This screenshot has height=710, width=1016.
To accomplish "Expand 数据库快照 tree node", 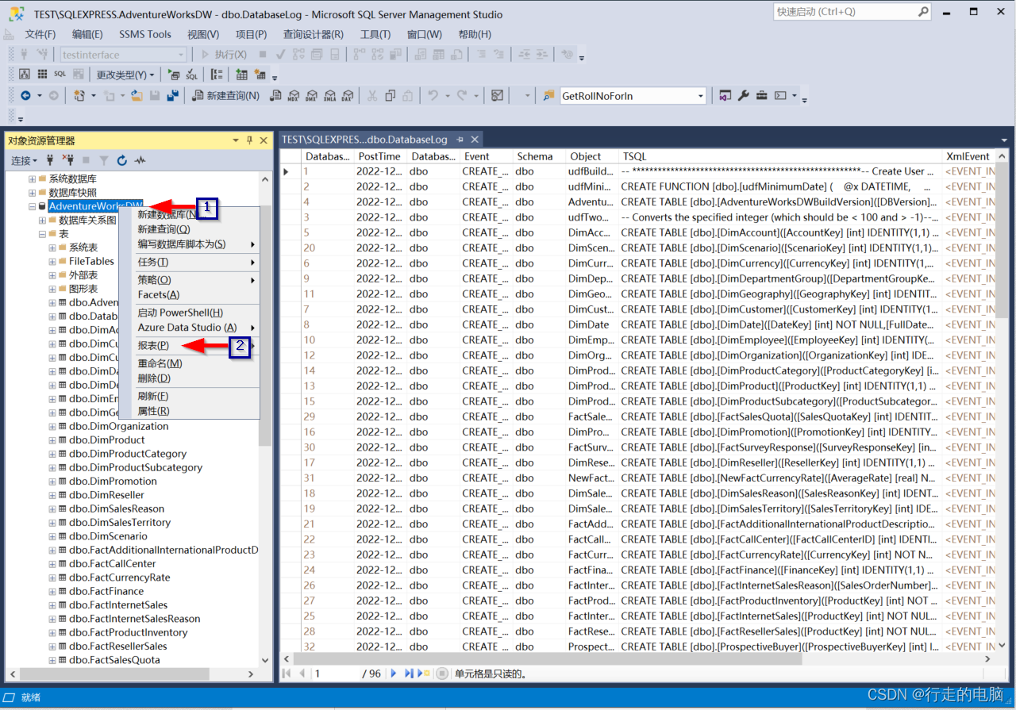I will pos(33,193).
